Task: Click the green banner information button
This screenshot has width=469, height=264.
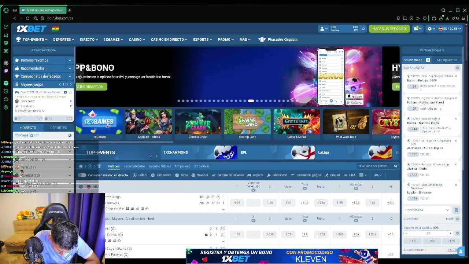Action: 91,87
